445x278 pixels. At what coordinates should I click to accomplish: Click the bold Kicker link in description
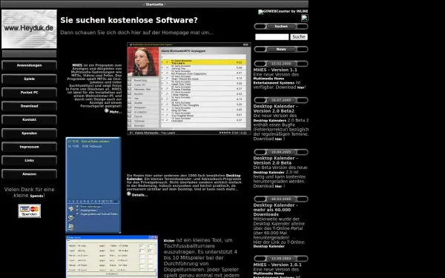(x=169, y=240)
